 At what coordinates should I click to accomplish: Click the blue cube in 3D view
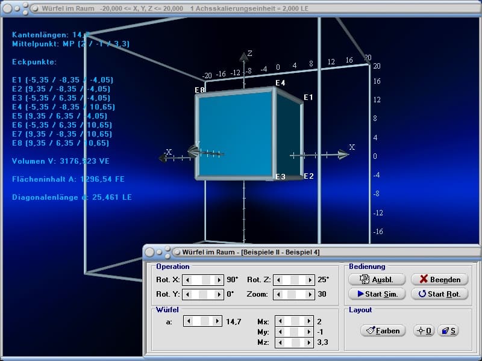pos(235,135)
